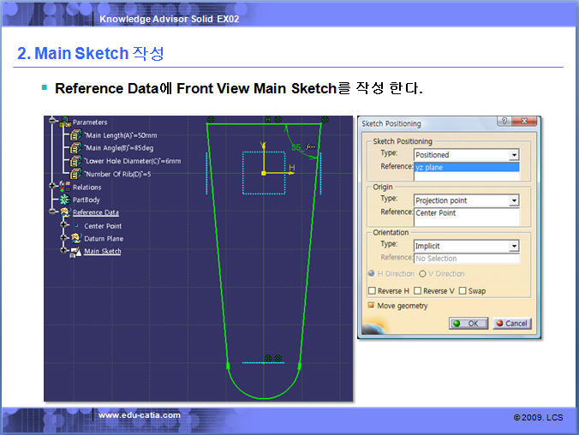Click the Main Sketch icon in tree
Viewport: 579px width, 435px height.
click(75, 251)
